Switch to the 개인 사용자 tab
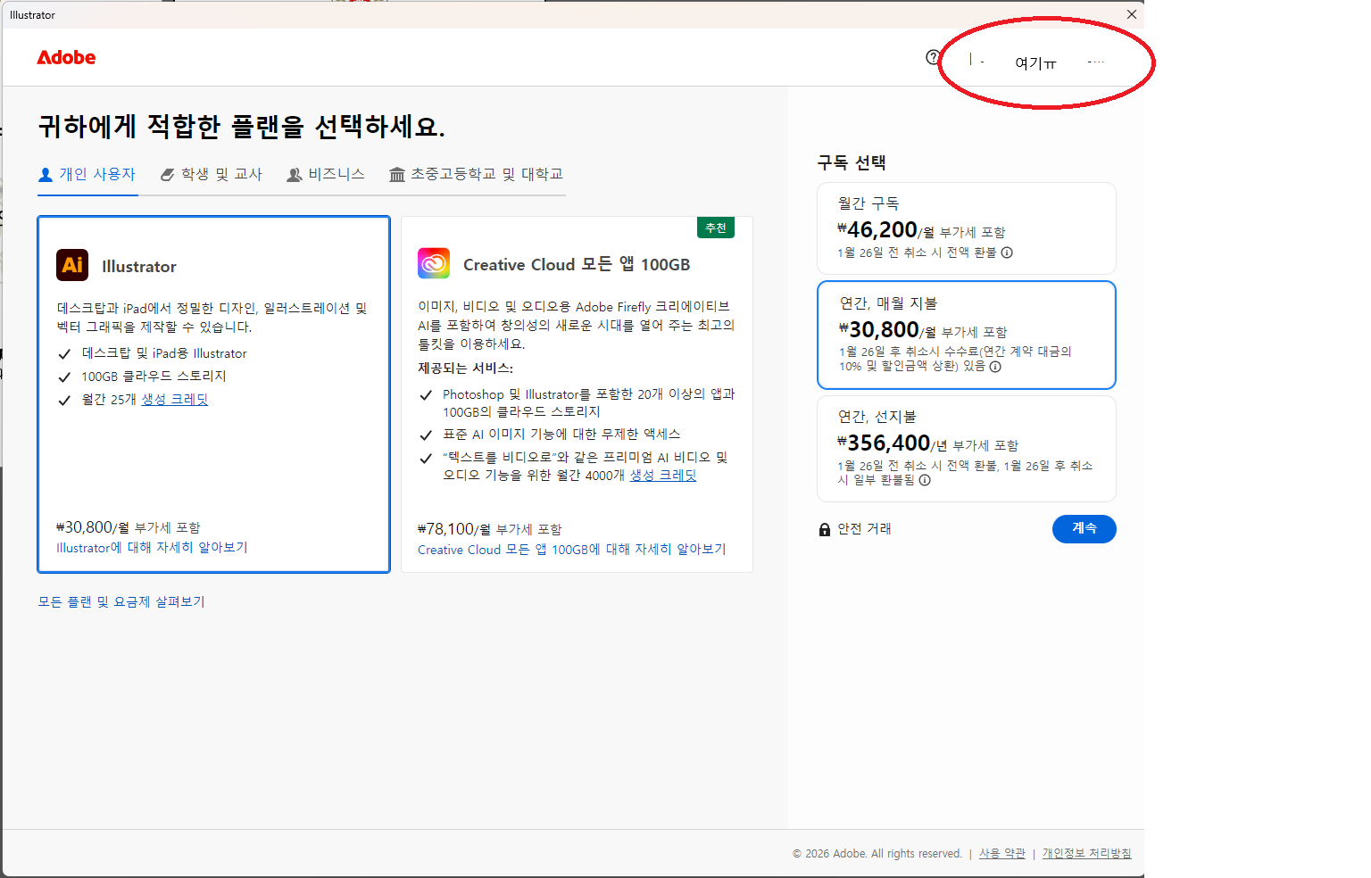 coord(87,174)
